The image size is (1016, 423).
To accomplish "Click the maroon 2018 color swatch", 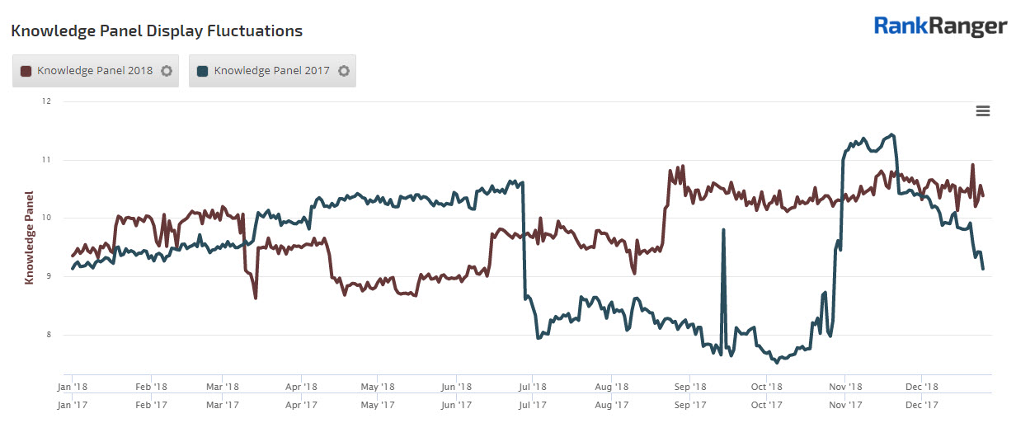I will click(x=26, y=71).
